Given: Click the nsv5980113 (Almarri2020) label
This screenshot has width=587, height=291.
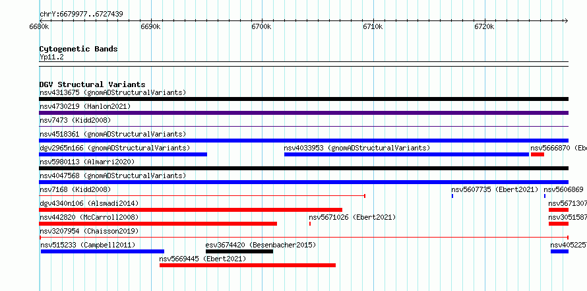Looking at the screenshot, I should (x=87, y=162).
